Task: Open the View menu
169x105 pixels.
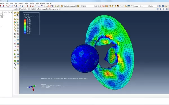Action: (7, 3)
